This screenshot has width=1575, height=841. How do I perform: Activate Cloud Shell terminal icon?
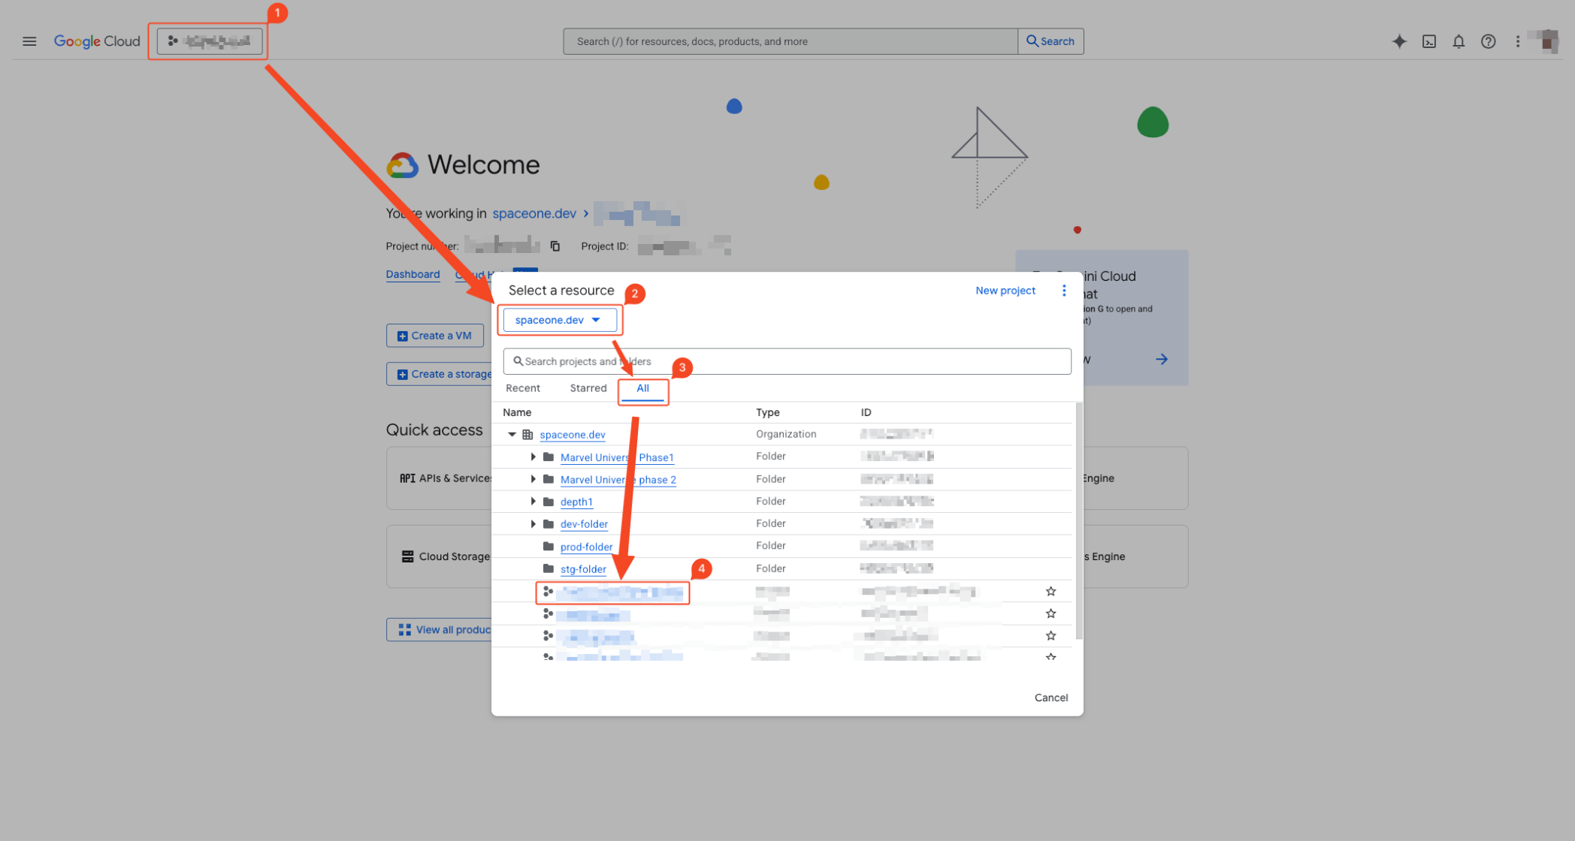(1428, 41)
